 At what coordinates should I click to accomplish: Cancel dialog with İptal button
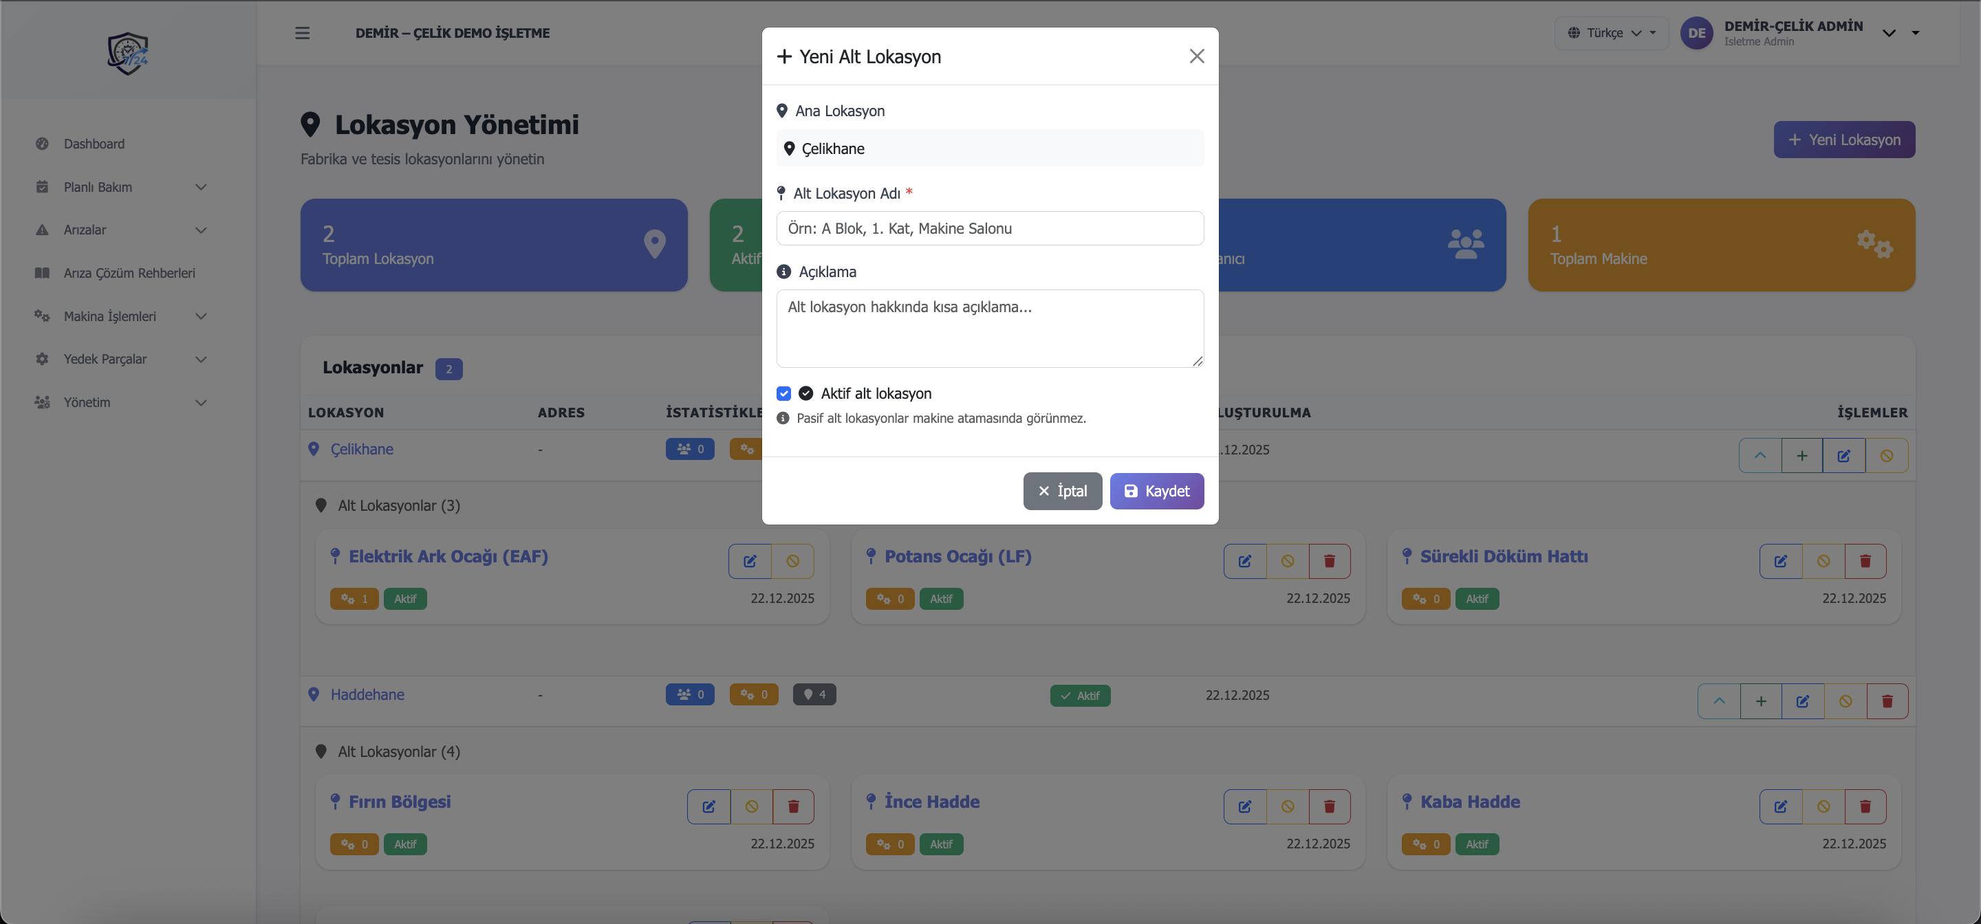point(1062,491)
